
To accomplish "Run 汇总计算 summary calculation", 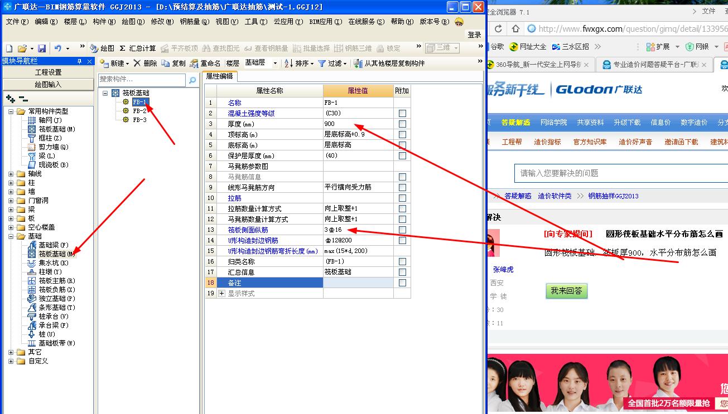I will [x=138, y=48].
